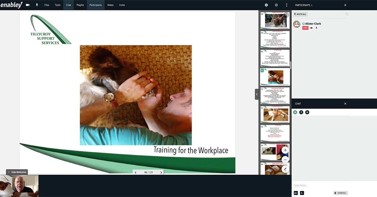Click the chat 'Type here...' input field
The image size is (377, 197).
click(320, 185)
